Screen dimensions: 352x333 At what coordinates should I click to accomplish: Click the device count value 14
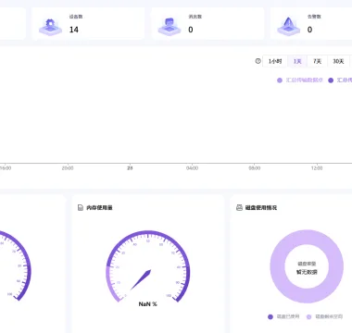click(74, 30)
